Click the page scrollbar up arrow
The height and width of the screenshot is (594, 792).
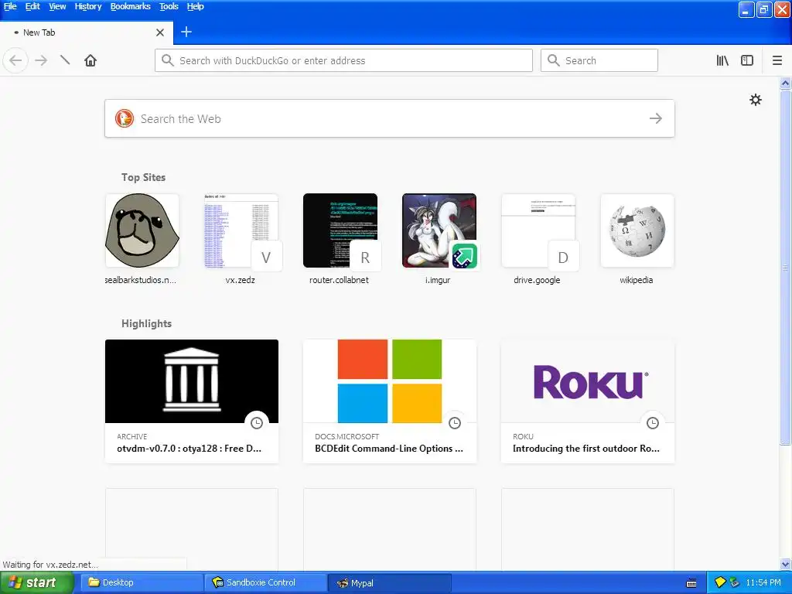[x=786, y=84]
